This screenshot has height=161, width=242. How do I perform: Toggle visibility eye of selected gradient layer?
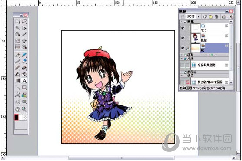(x=182, y=48)
